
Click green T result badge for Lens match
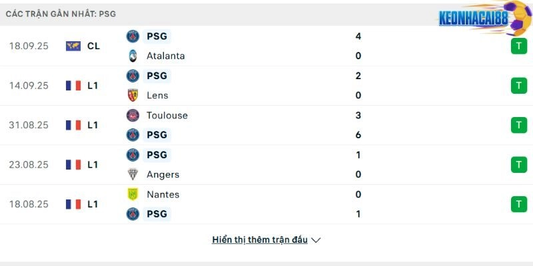point(518,86)
